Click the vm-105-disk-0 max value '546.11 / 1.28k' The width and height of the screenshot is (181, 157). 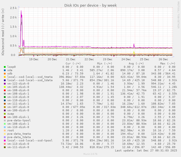tap(164, 87)
